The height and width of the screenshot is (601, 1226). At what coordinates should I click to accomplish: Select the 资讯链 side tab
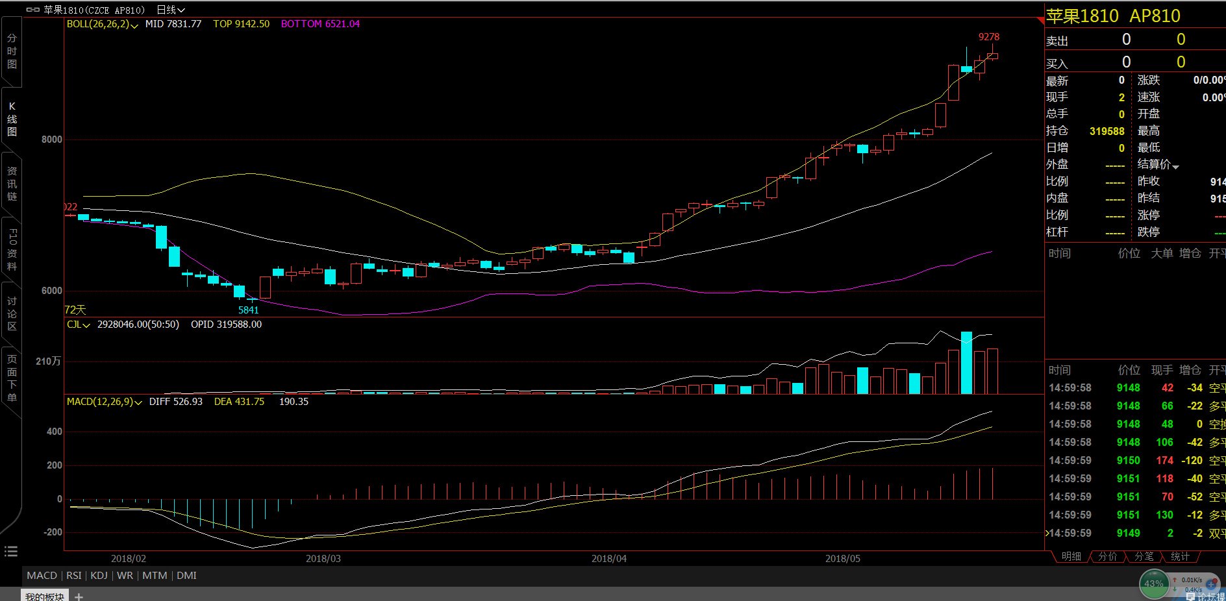click(12, 184)
